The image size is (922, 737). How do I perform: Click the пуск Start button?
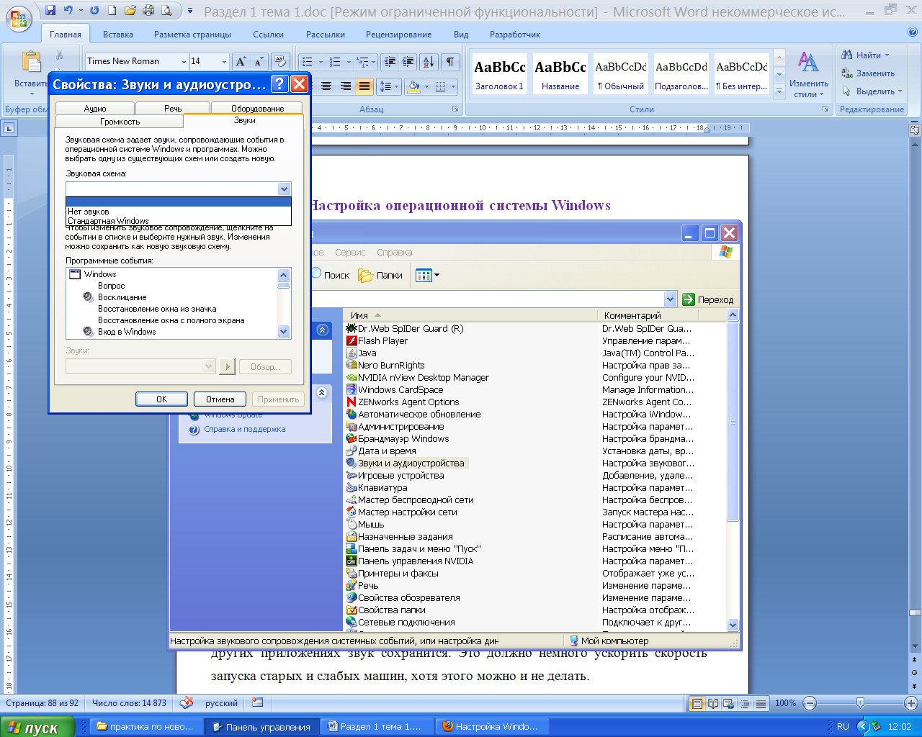point(37,727)
